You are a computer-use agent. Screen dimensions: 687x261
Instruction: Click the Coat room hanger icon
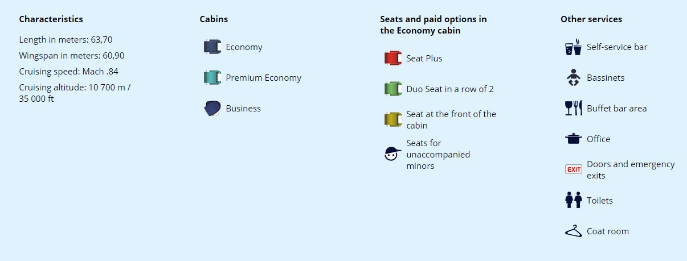574,231
